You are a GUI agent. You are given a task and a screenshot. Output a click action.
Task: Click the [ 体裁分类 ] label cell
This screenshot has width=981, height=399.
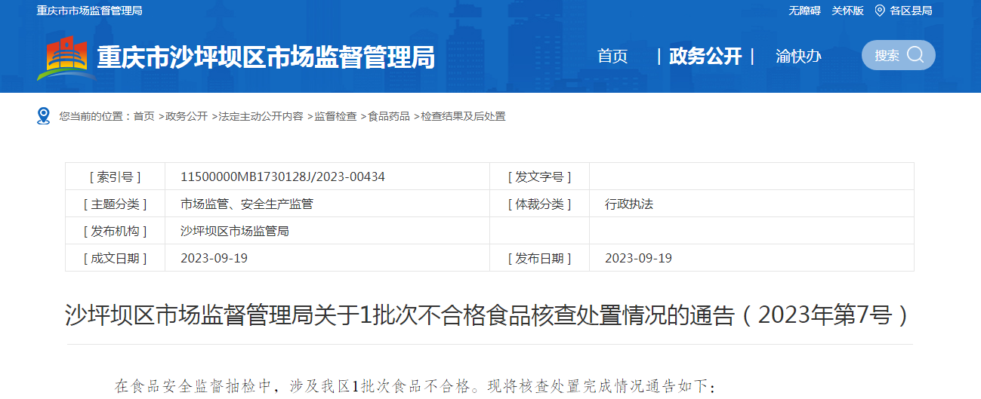click(539, 204)
